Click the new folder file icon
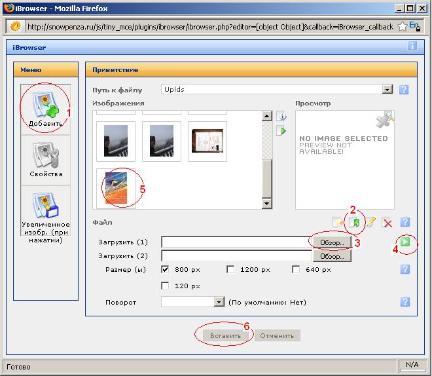This screenshot has height=376, width=432. 338,222
